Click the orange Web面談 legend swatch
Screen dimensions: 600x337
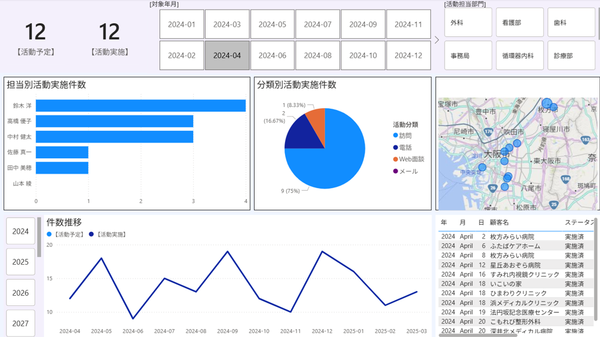coord(396,160)
